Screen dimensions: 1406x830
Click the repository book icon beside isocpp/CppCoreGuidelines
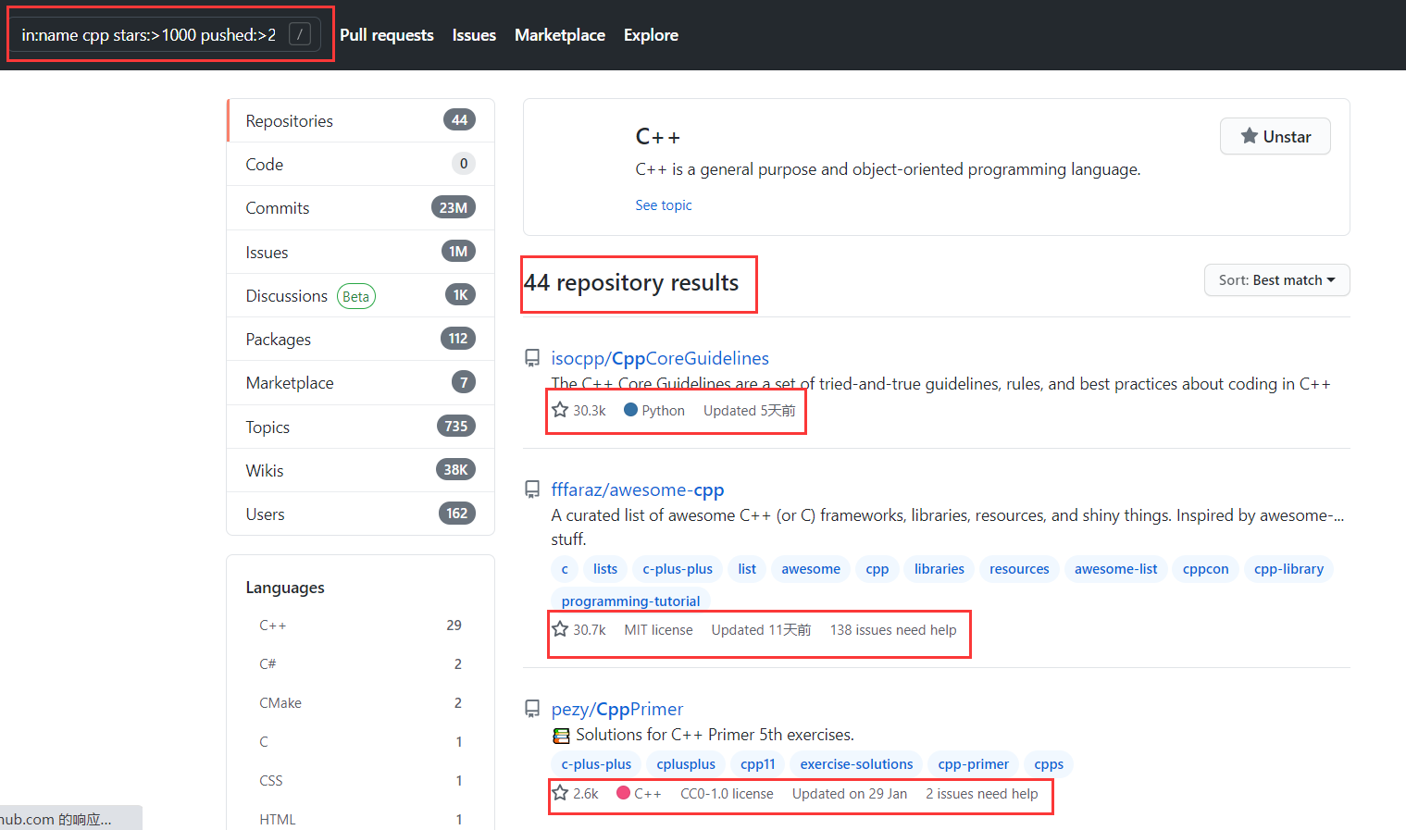tap(532, 357)
